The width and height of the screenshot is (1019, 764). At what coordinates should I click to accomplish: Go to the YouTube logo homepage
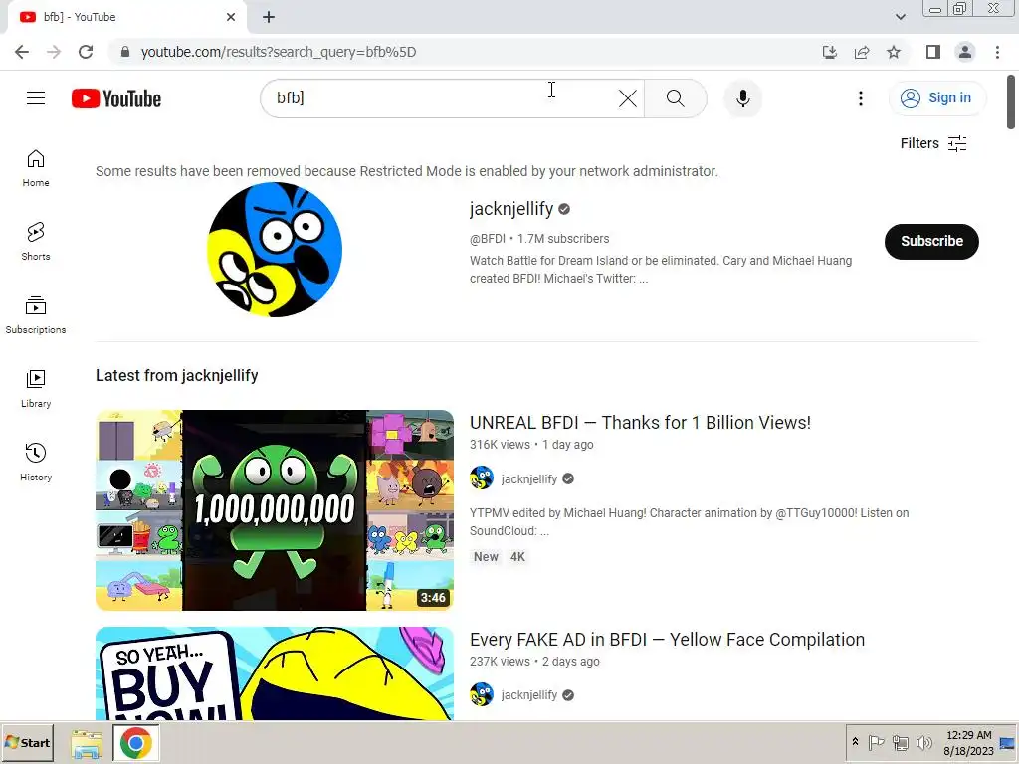point(116,98)
